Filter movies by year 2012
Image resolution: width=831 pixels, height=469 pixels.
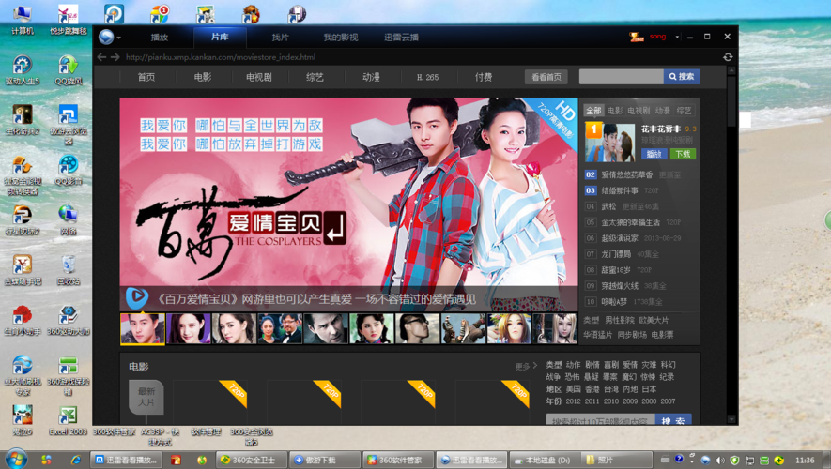click(x=573, y=401)
